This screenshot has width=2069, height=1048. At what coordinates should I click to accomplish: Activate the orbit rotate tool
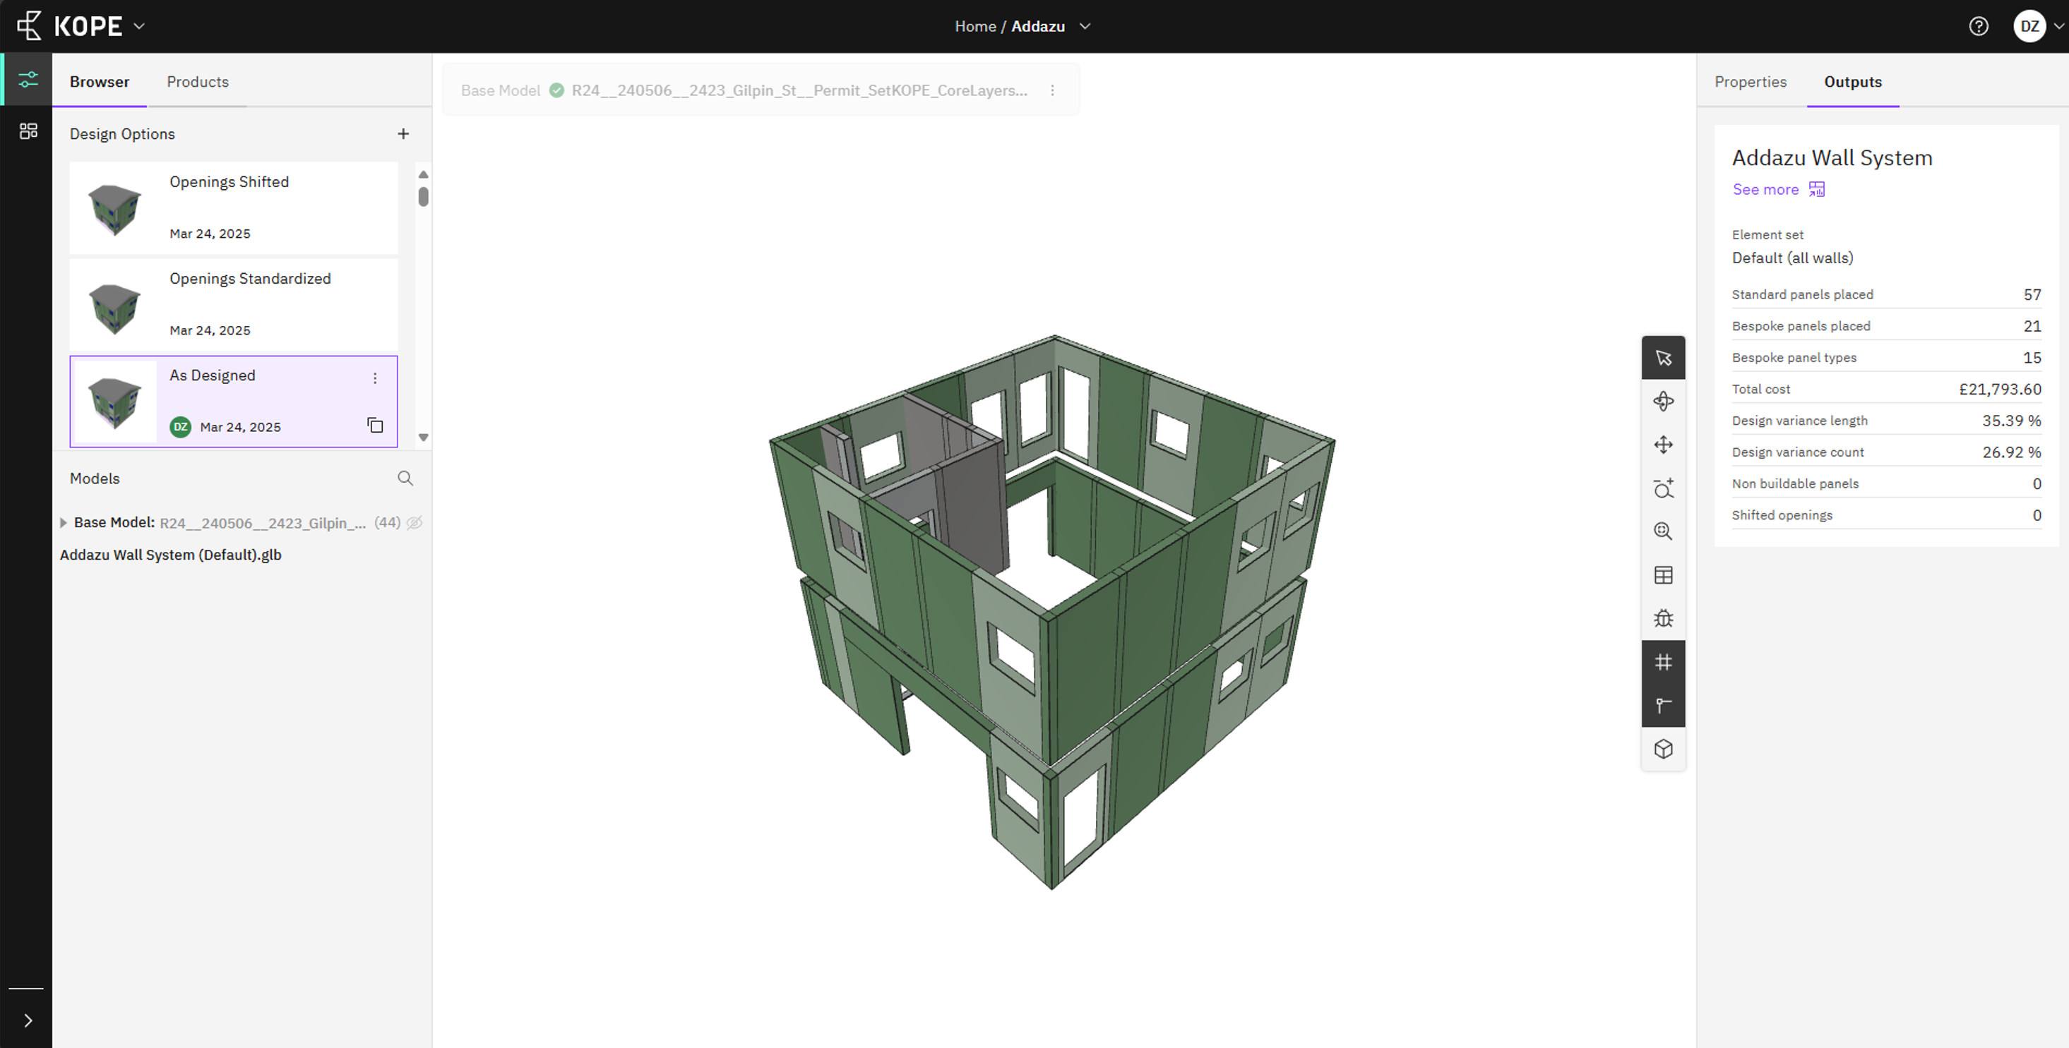1662,402
